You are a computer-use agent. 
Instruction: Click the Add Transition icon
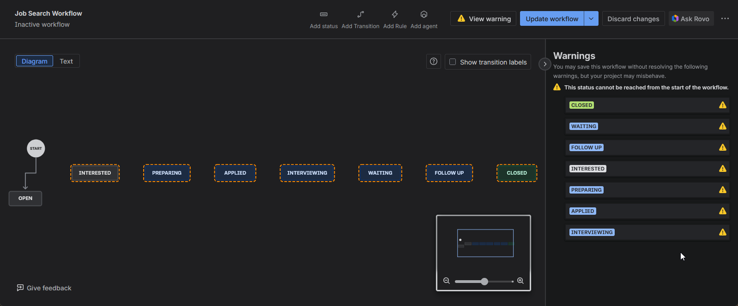(361, 14)
